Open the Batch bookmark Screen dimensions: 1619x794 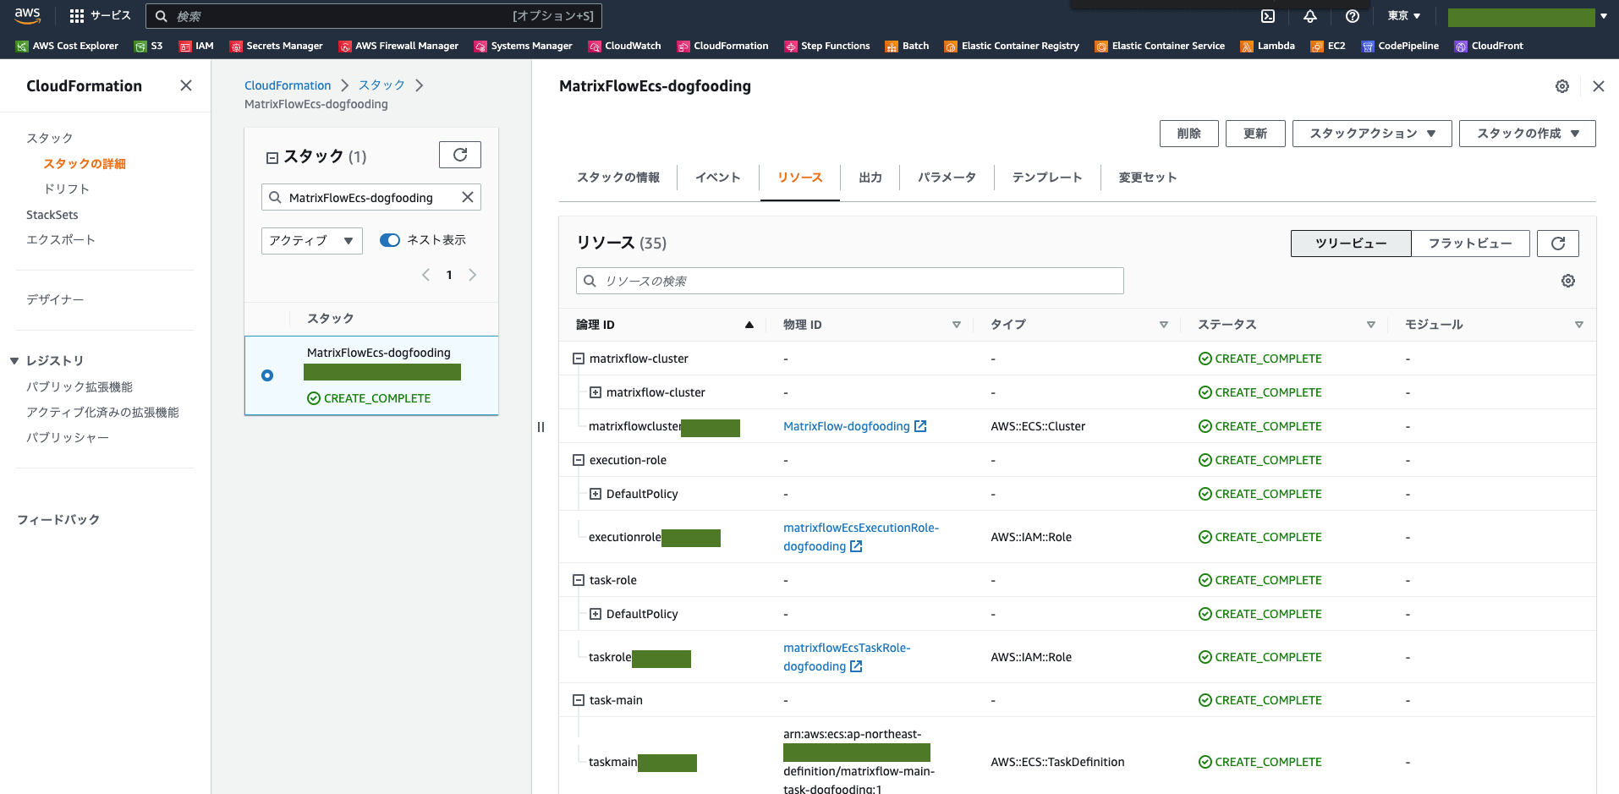907,46
